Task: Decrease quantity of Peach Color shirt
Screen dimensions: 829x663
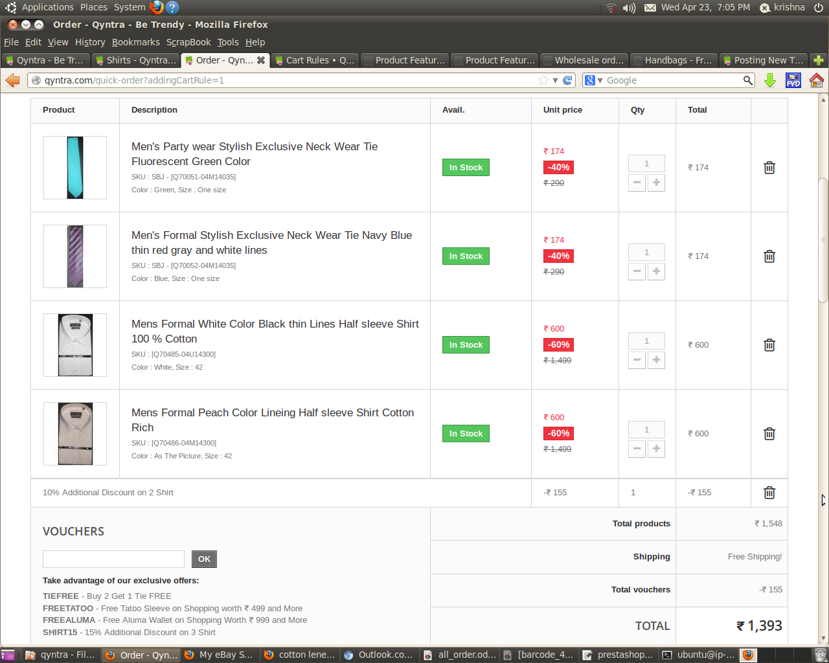Action: 637,449
